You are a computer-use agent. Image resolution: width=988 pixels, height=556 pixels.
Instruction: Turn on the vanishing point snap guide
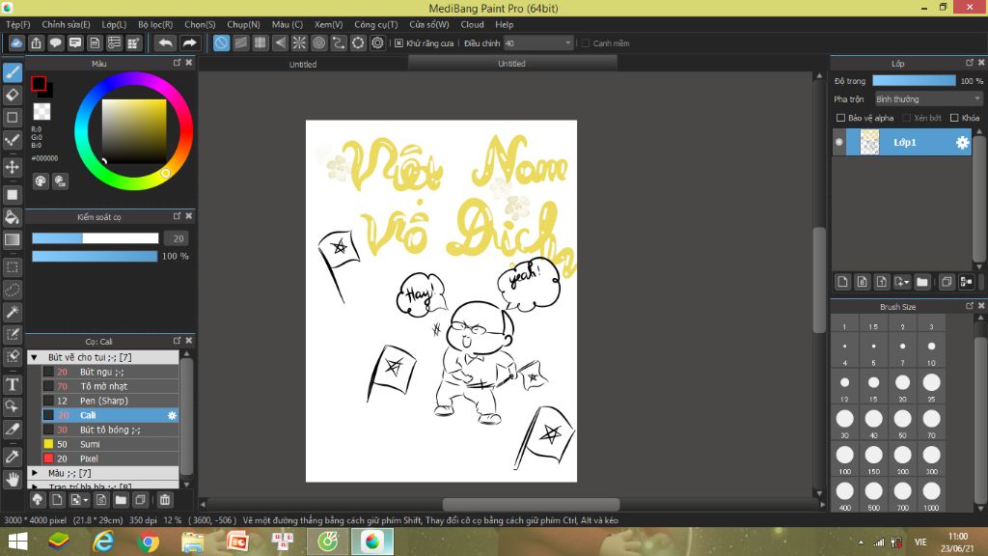point(280,42)
